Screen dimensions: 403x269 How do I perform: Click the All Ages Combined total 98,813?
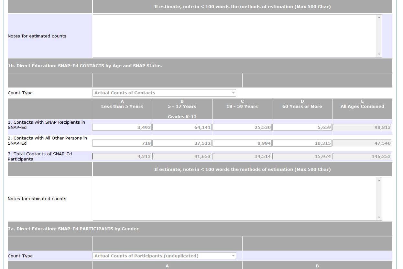pos(362,128)
